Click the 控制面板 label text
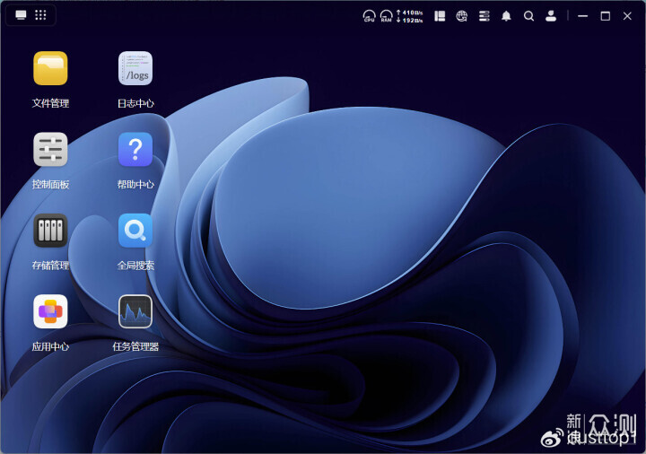Image resolution: width=646 pixels, height=454 pixels. coord(50,184)
